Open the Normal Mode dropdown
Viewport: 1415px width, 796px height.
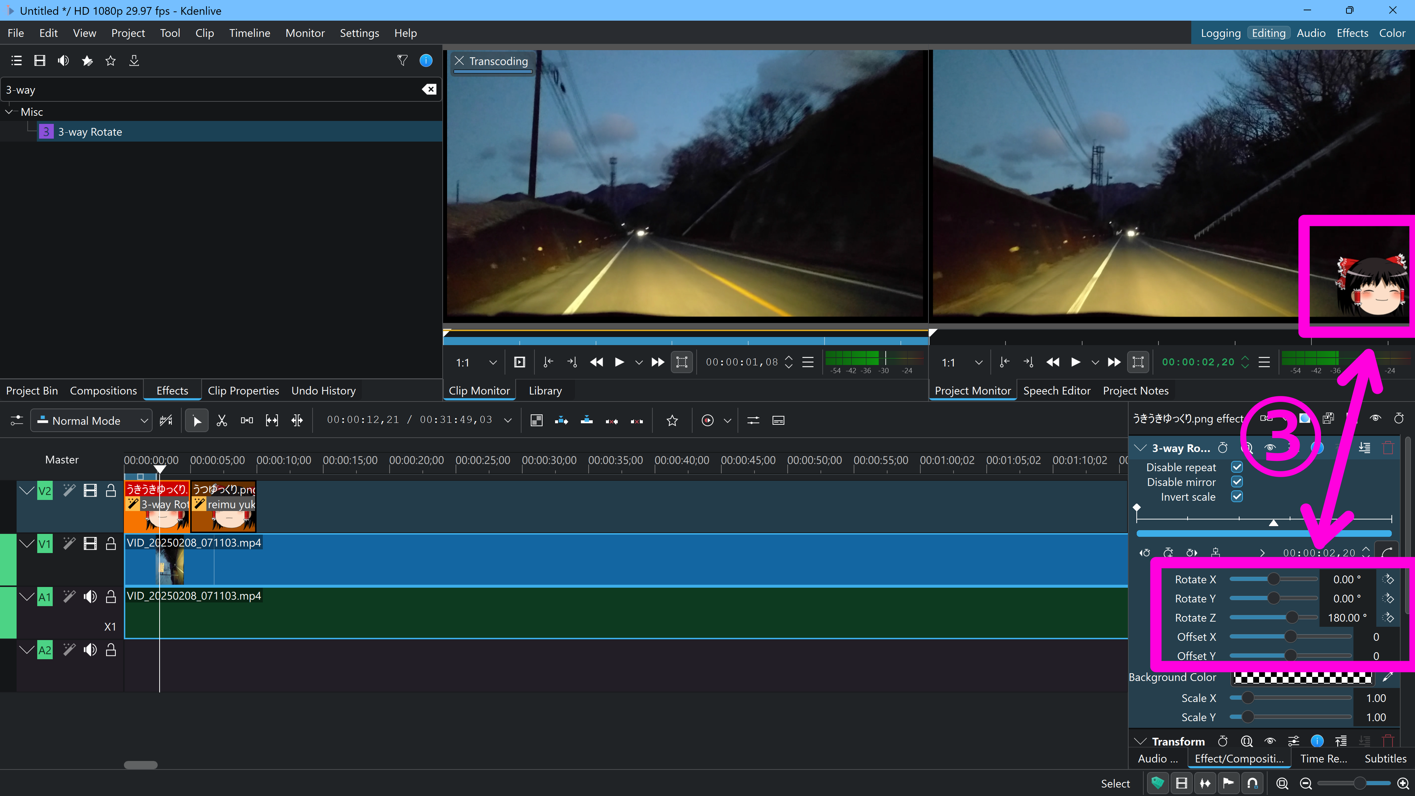[91, 420]
